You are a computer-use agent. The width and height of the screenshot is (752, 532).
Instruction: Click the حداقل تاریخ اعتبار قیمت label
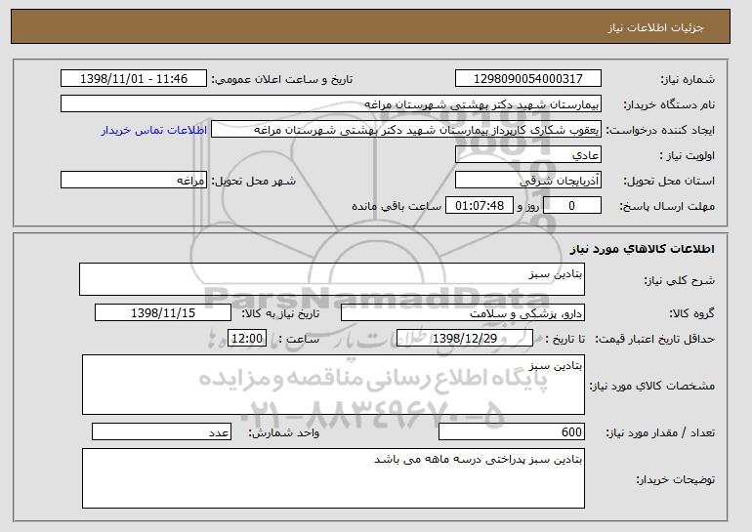pyautogui.click(x=655, y=339)
